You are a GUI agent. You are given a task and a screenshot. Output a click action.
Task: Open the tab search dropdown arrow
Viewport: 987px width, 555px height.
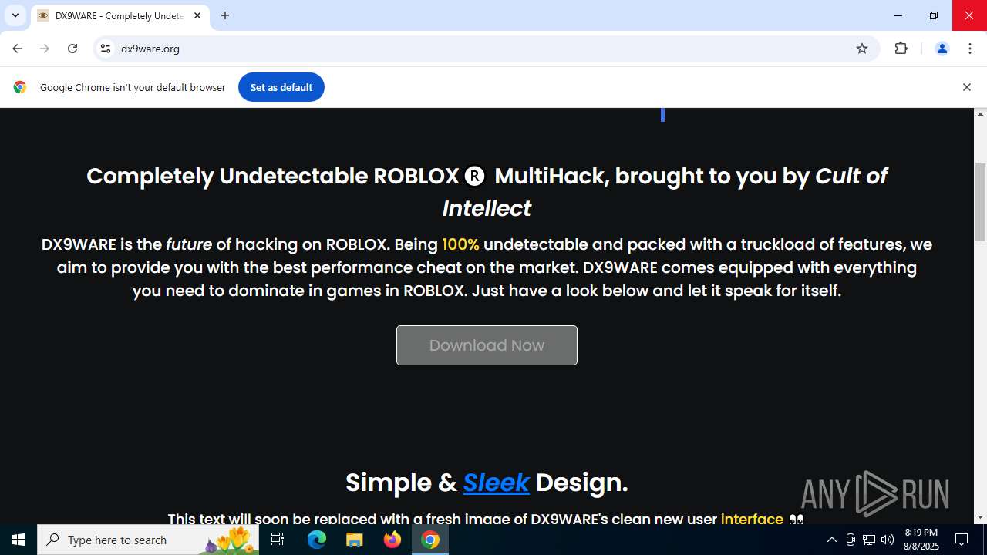[15, 15]
